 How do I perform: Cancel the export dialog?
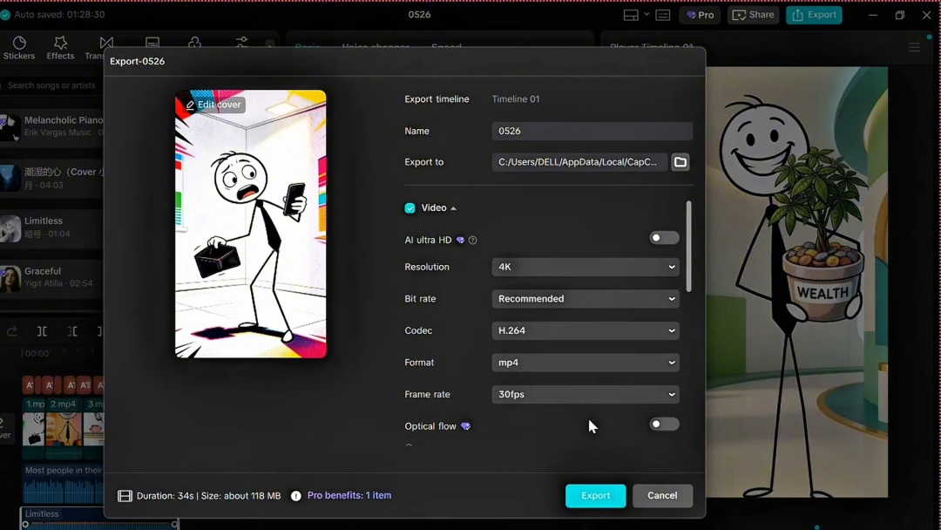click(662, 496)
